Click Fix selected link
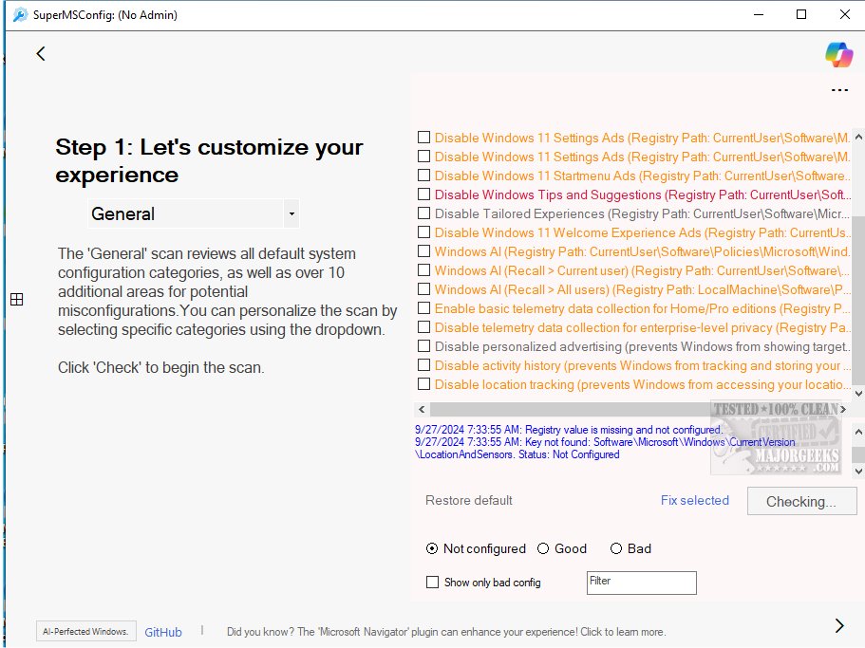Viewport: 865px width, 648px height. pos(695,500)
